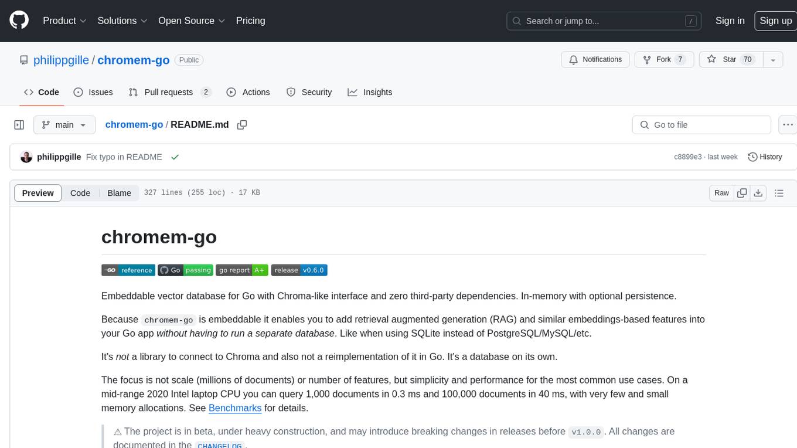
Task: View file History
Action: coord(765,157)
